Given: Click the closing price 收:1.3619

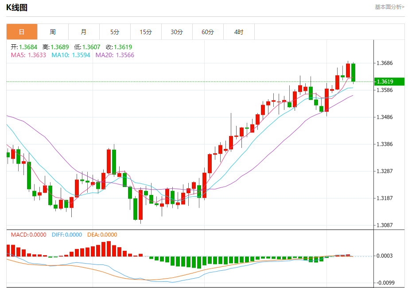Looking at the screenshot, I should point(119,47).
